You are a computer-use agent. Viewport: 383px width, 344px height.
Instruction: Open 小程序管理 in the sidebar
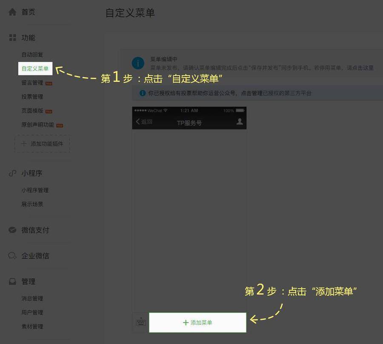pyautogui.click(x=35, y=190)
